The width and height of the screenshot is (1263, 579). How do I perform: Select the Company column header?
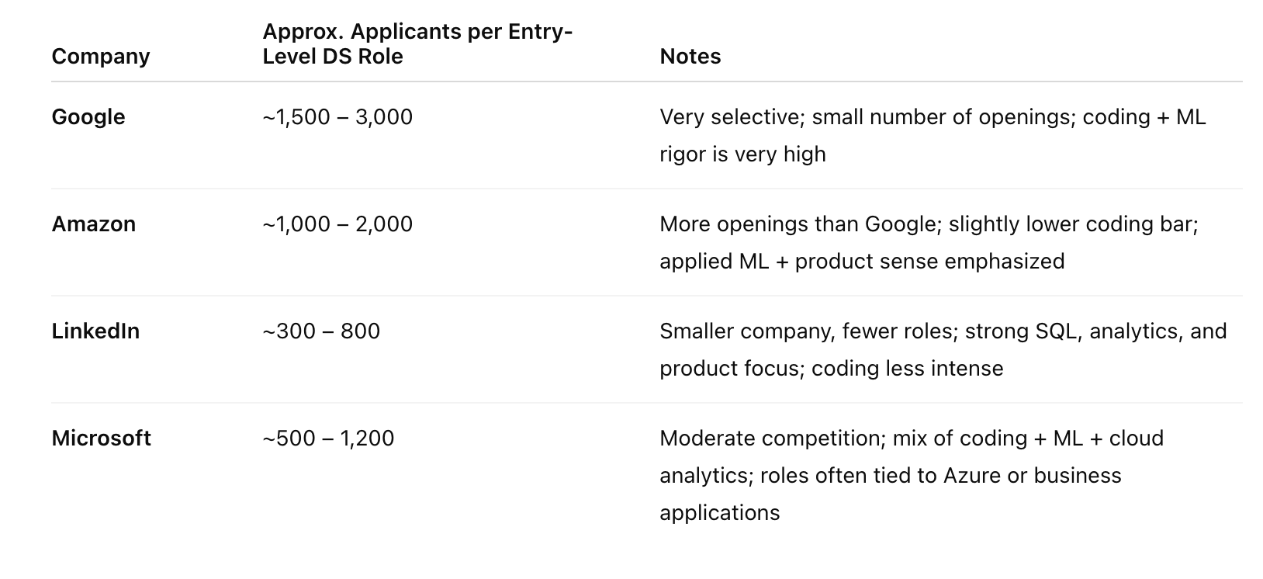click(101, 57)
